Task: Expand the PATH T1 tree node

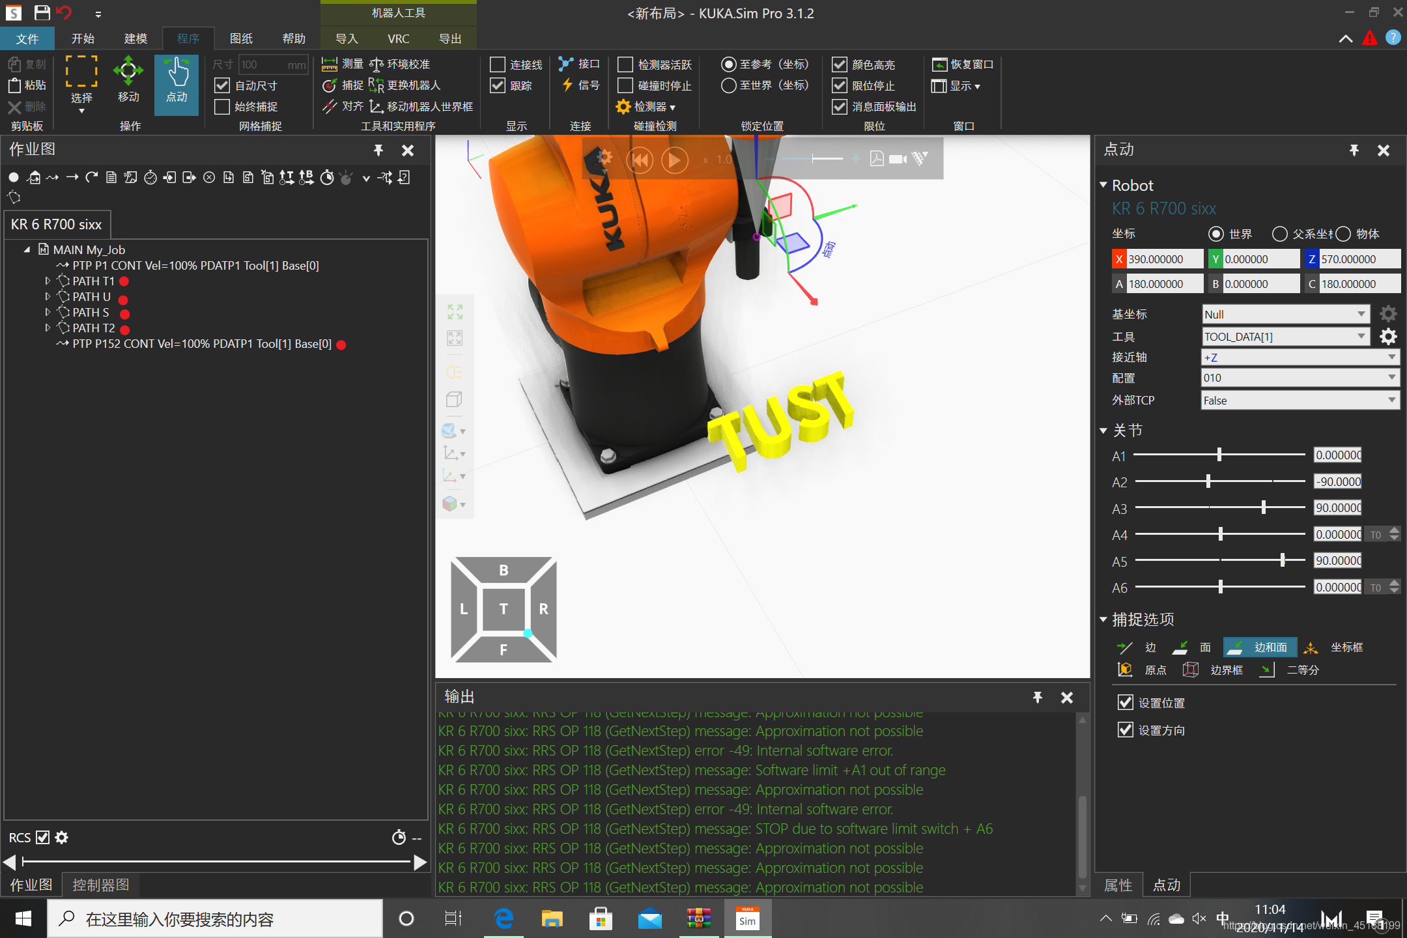Action: [48, 281]
